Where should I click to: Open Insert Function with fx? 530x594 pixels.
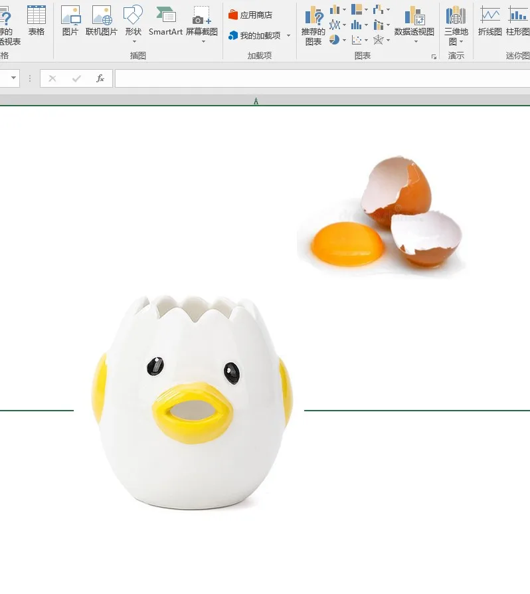tap(100, 78)
